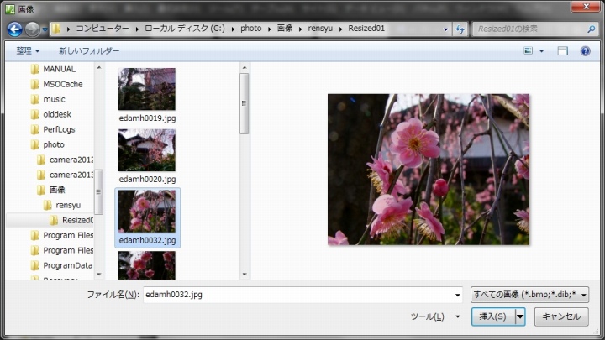Click the refresh icon beside address bar
Viewport: 605px width, 340px height.
pos(460,29)
